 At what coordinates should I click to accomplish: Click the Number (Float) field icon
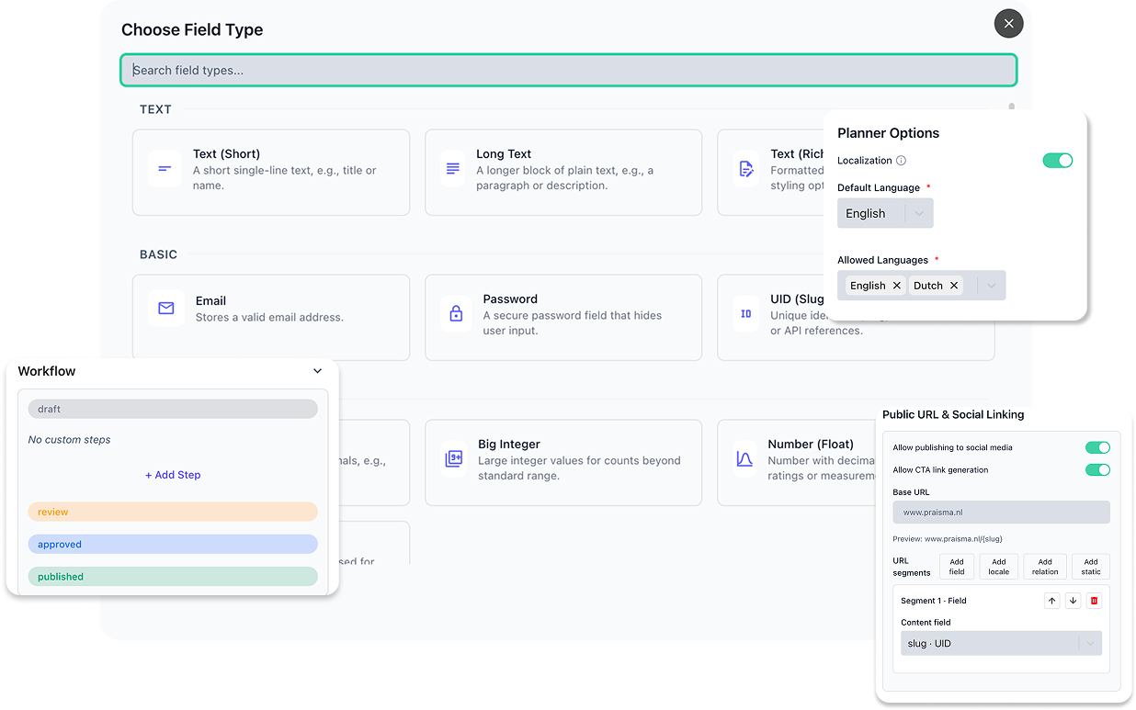click(x=745, y=459)
